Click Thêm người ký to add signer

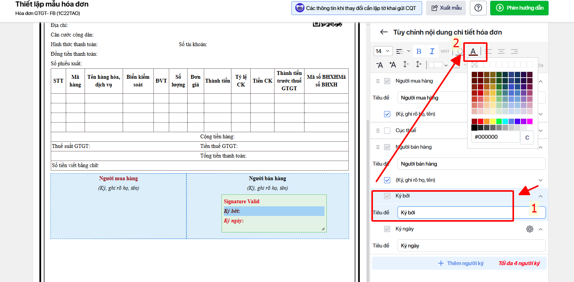pyautogui.click(x=461, y=264)
